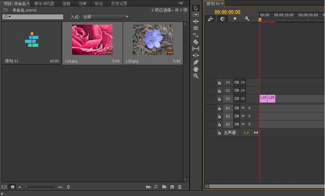The height and width of the screenshot is (196, 325).
Task: Select the L20.jpg blue flower thumbnail
Action: (153, 40)
